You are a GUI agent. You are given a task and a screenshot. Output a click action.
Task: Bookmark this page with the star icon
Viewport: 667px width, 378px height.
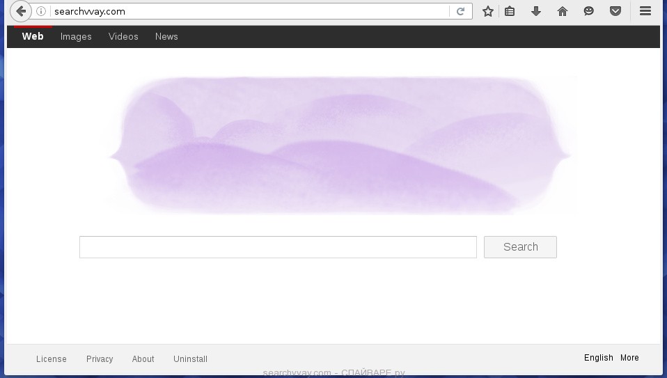[488, 11]
